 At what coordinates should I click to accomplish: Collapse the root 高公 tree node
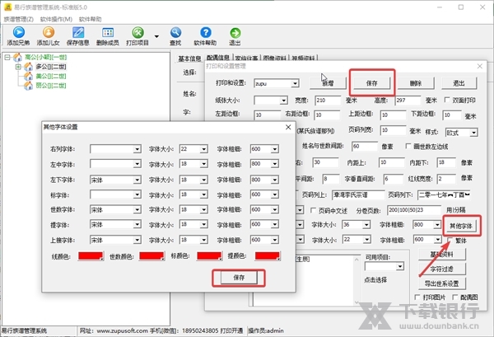(7, 58)
